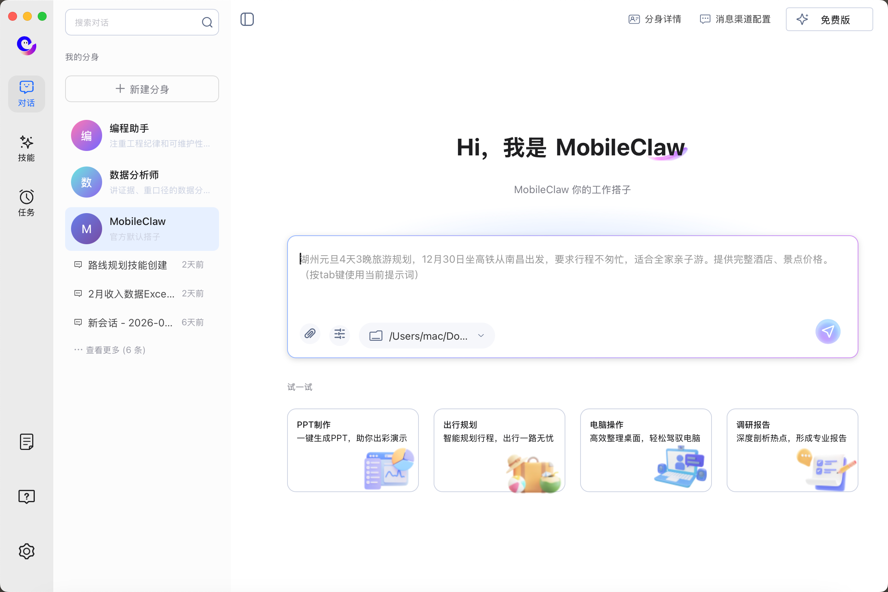Open the 任务 tasks section
The image size is (888, 592).
tap(26, 203)
